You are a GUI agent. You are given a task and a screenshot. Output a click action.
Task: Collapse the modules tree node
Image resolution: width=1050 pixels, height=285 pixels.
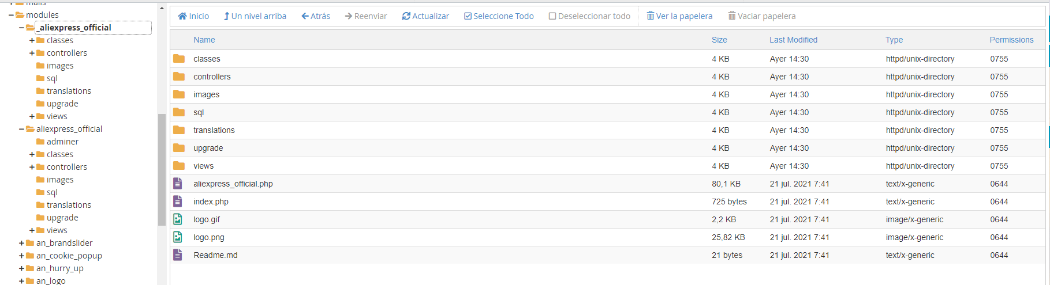(11, 15)
